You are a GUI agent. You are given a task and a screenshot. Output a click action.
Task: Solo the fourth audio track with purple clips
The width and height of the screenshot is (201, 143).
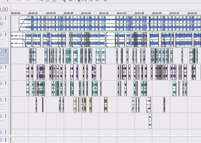point(6,67)
